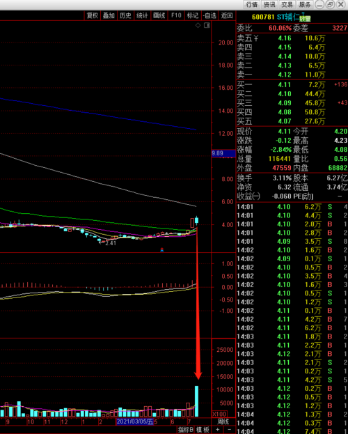The image size is (348, 434).
Task: Select the 卖五 ask row
Action: point(292,38)
